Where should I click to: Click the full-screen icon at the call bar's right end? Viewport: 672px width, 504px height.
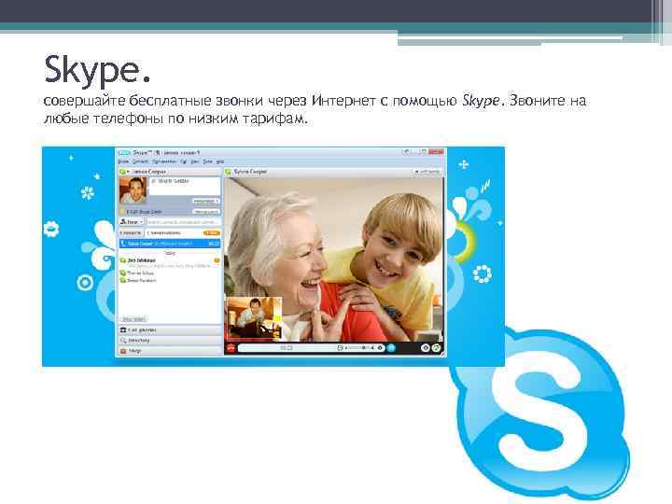(x=436, y=348)
